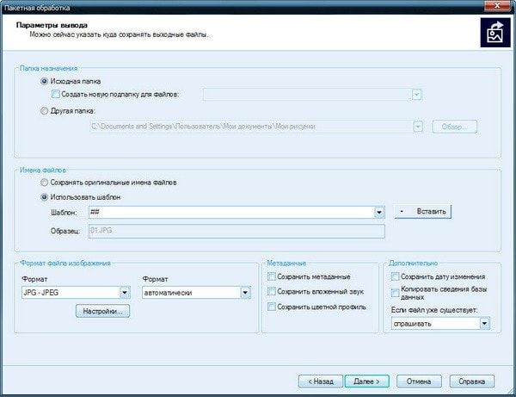Click the batch processing image icon in header
516x397 pixels.
[x=492, y=31]
